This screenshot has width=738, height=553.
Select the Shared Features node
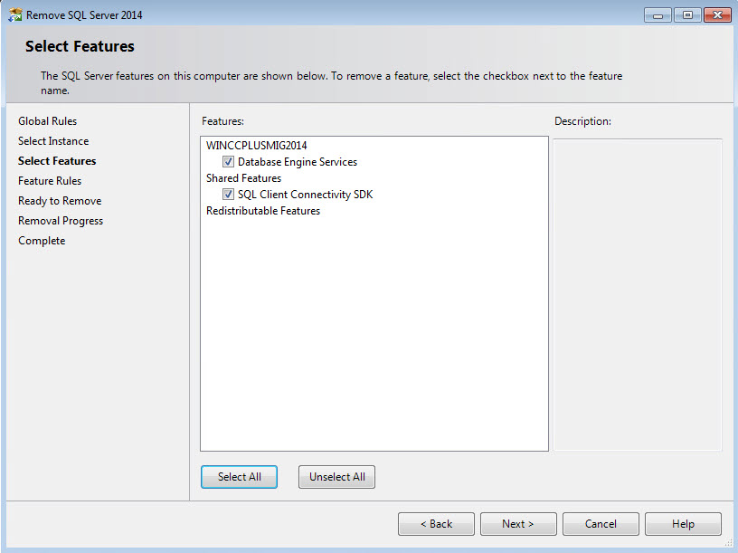(x=244, y=178)
